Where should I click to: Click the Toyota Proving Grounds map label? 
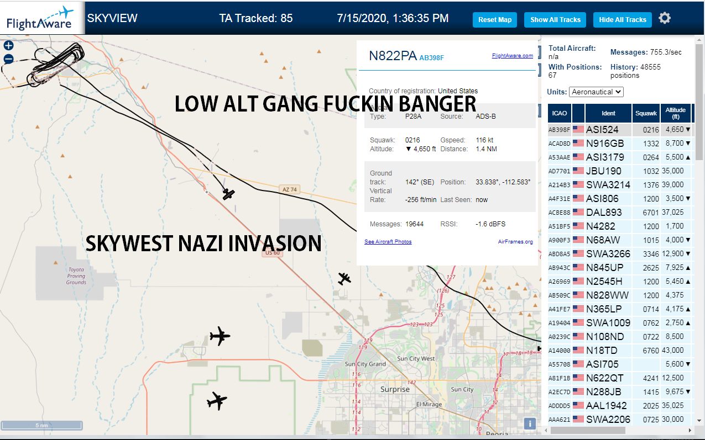(76, 276)
